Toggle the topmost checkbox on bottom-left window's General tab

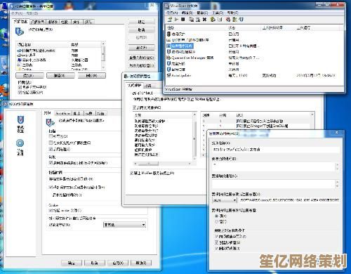click(x=51, y=136)
